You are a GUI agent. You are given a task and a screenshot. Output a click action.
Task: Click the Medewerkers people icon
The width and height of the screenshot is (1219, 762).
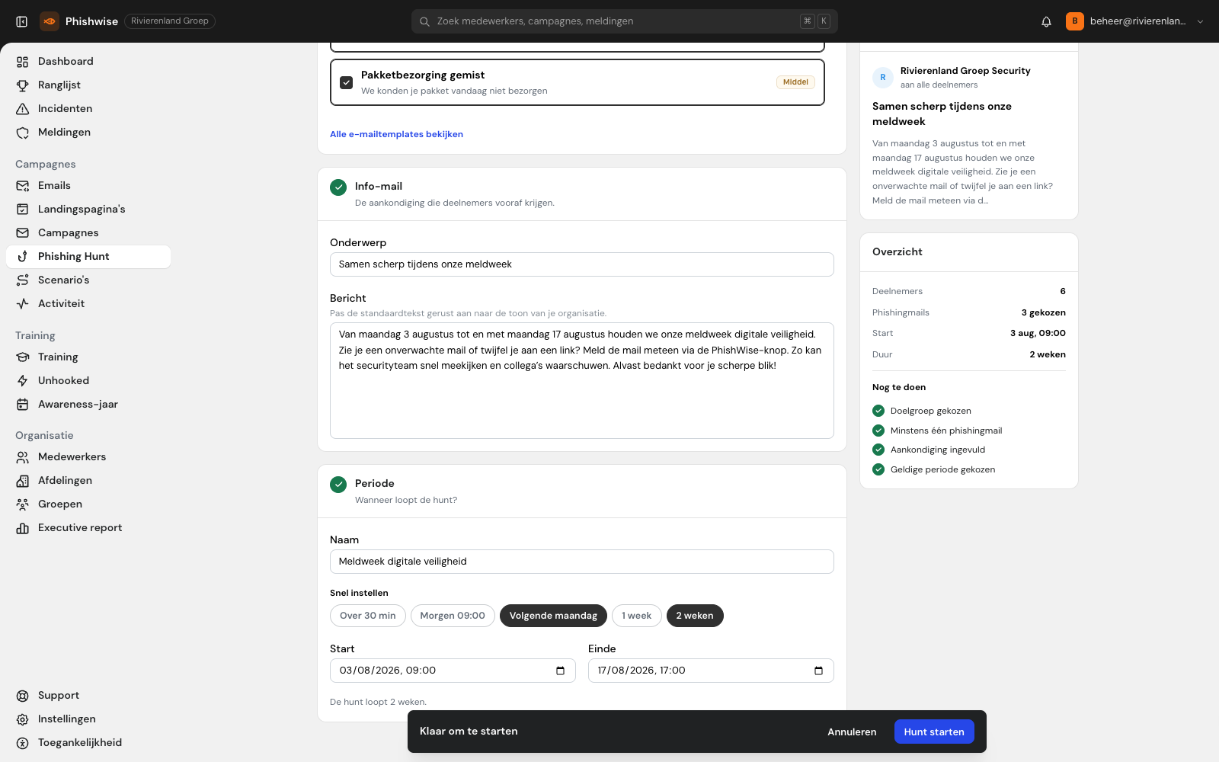pos(23,457)
